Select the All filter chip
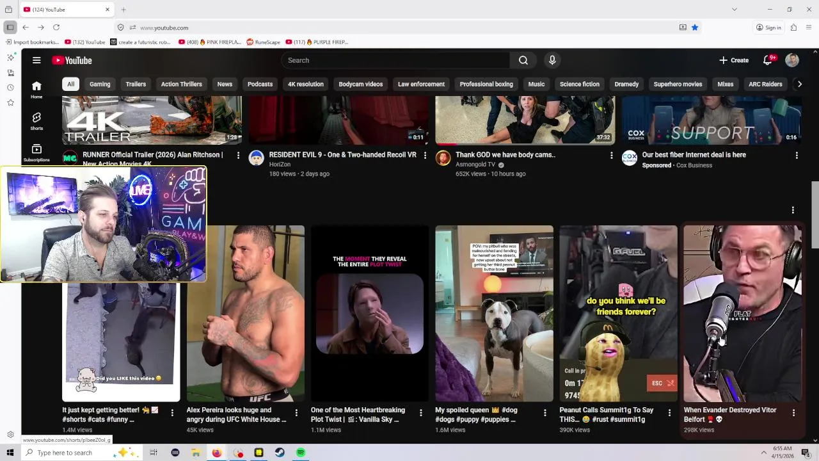Image resolution: width=819 pixels, height=461 pixels. [70, 84]
